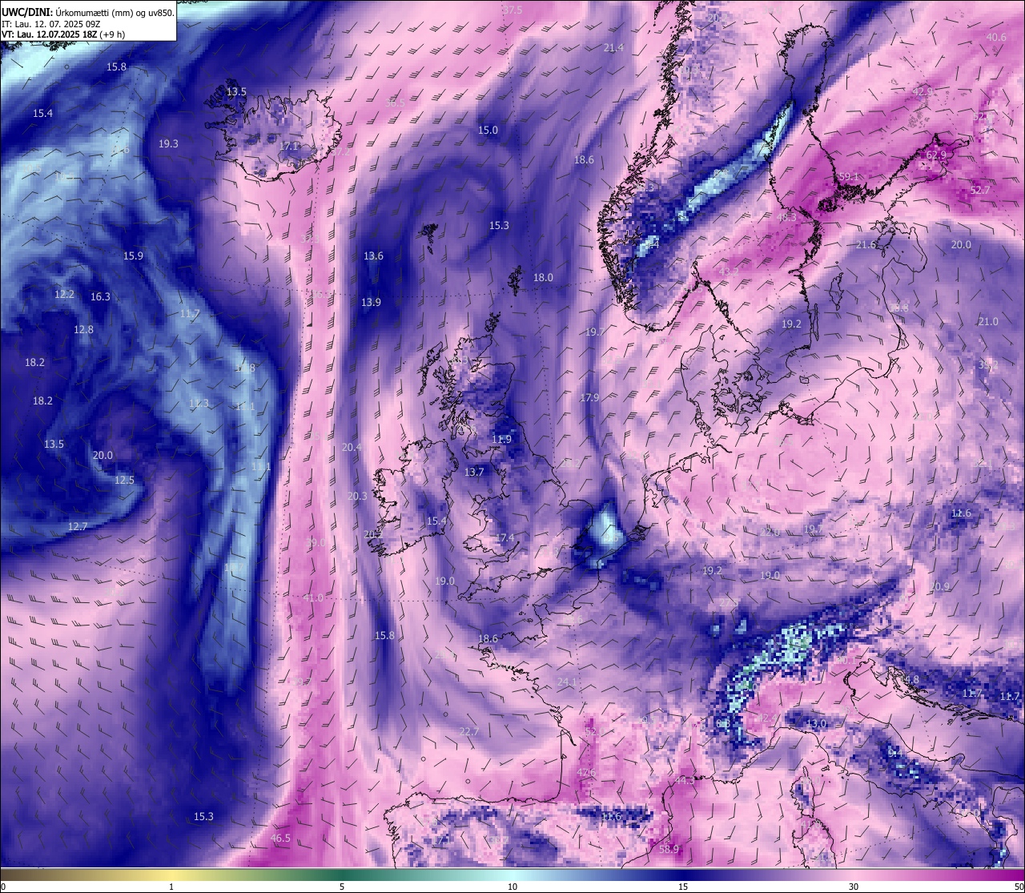Click the 13.0 value over northern Italy

[816, 724]
